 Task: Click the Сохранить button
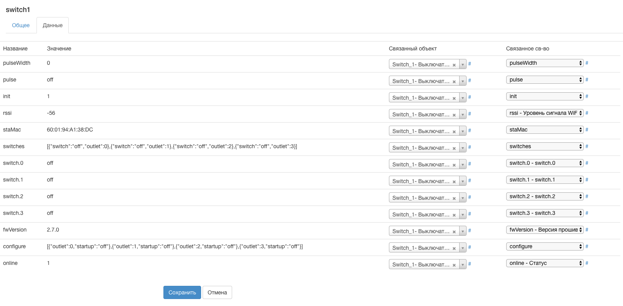182,292
